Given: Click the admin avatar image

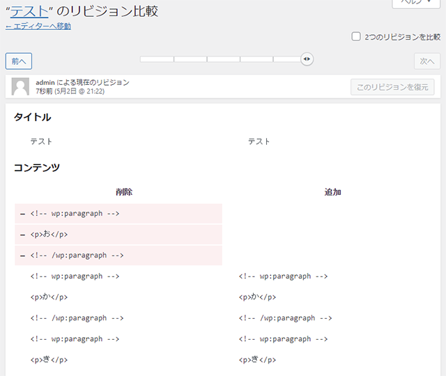Looking at the screenshot, I should click(20, 86).
